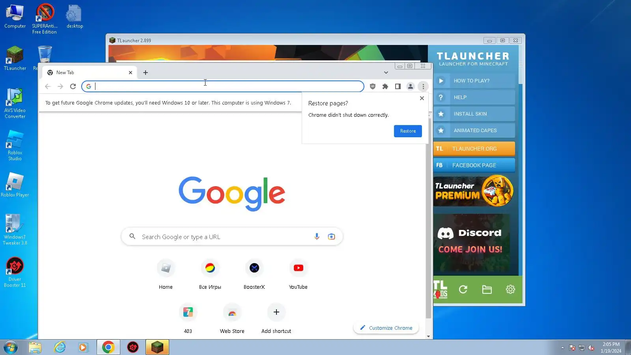631x355 pixels.
Task: Open the shield extension icon in Chrome toolbar
Action: [x=373, y=86]
